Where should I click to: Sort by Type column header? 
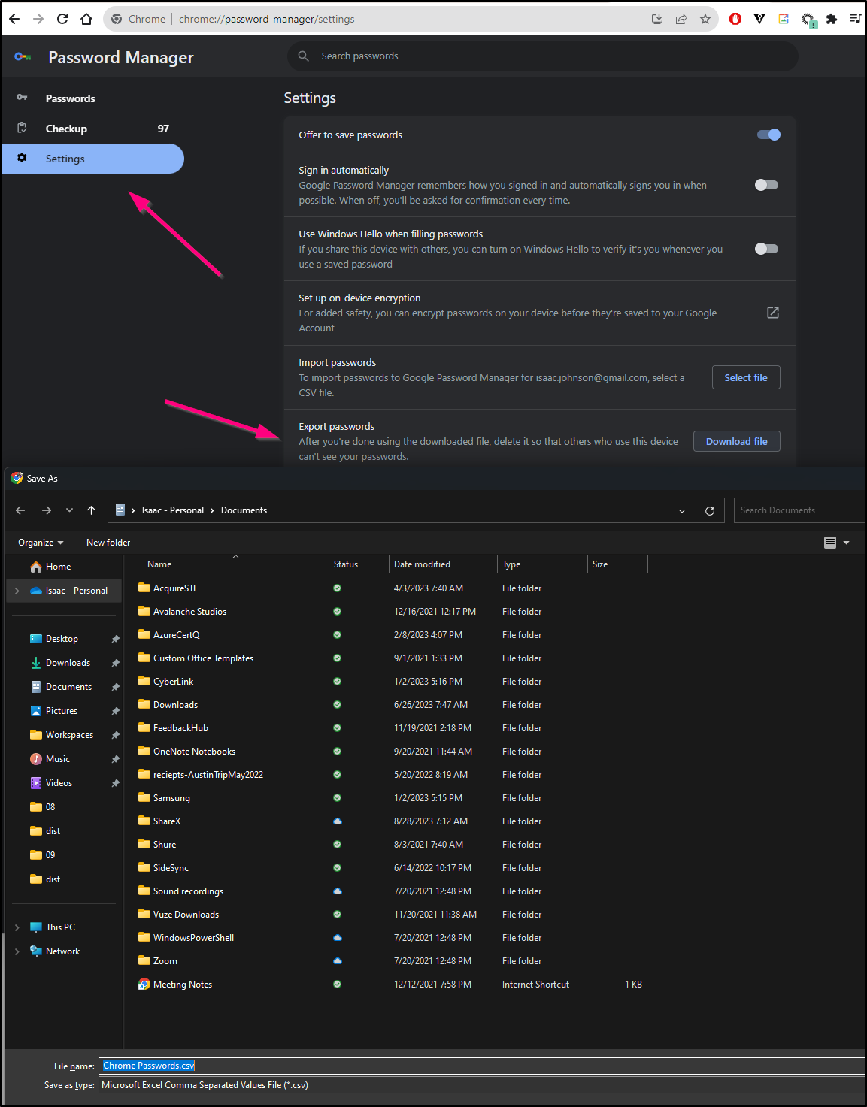coord(511,564)
